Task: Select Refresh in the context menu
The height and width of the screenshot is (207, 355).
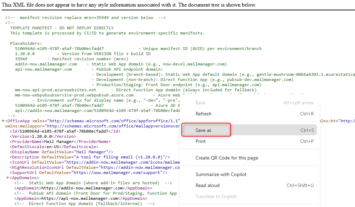Action: [249, 114]
